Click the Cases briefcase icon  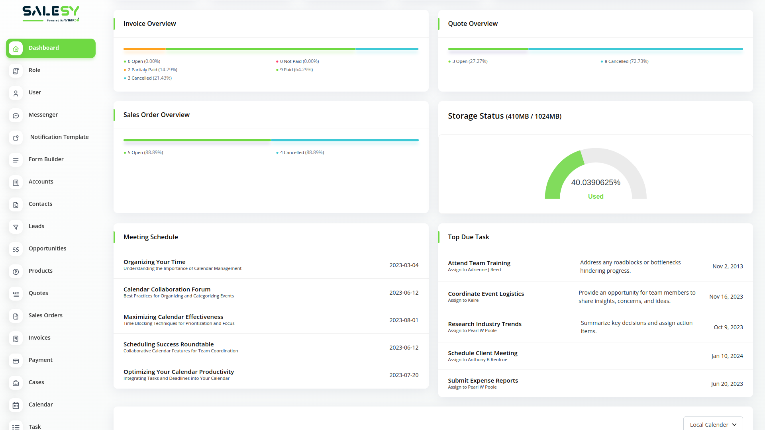click(x=16, y=383)
